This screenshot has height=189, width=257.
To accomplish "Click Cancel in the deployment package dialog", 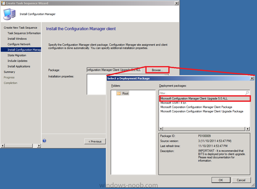I will 241,180.
